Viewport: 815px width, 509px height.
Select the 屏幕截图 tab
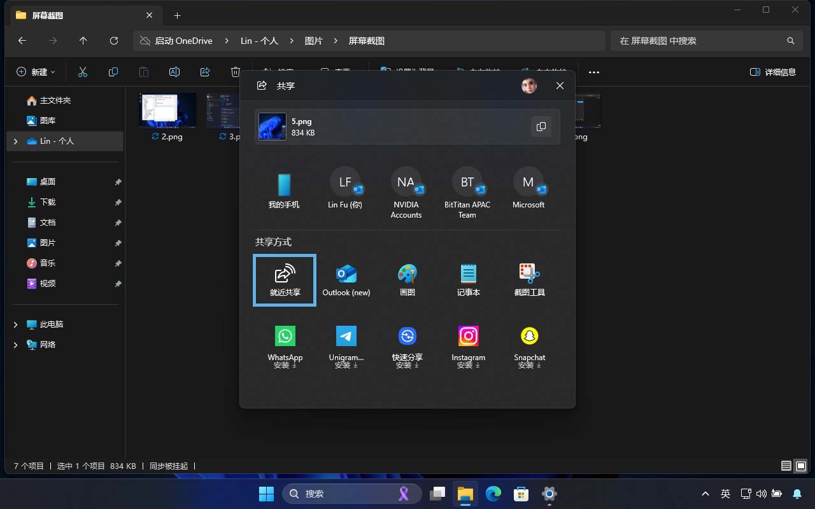click(84, 15)
